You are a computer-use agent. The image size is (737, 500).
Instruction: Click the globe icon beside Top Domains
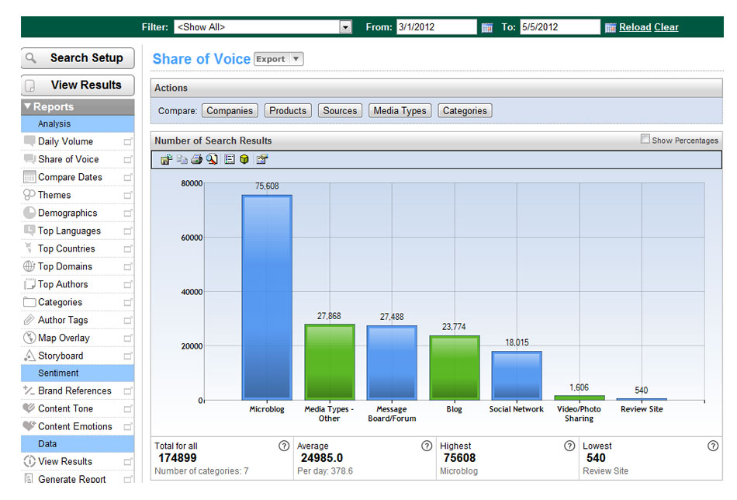29,266
